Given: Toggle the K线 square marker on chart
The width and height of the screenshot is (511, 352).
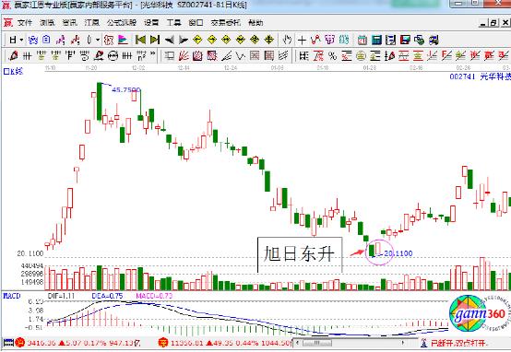Looking at the screenshot, I should [x=6, y=71].
